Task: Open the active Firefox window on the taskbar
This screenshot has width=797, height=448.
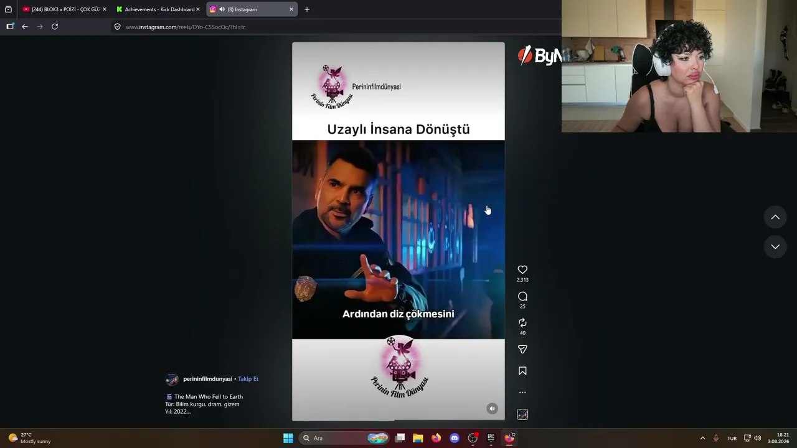Action: click(509, 438)
